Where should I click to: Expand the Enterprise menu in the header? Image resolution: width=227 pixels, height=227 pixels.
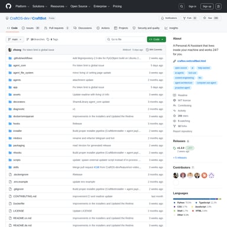(x=102, y=7)
